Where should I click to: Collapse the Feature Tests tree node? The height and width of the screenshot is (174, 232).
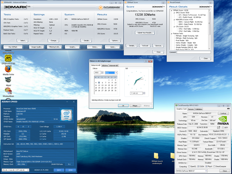tap(172, 34)
